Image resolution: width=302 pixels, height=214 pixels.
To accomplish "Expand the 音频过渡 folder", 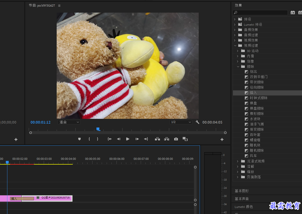I will 235,35.
